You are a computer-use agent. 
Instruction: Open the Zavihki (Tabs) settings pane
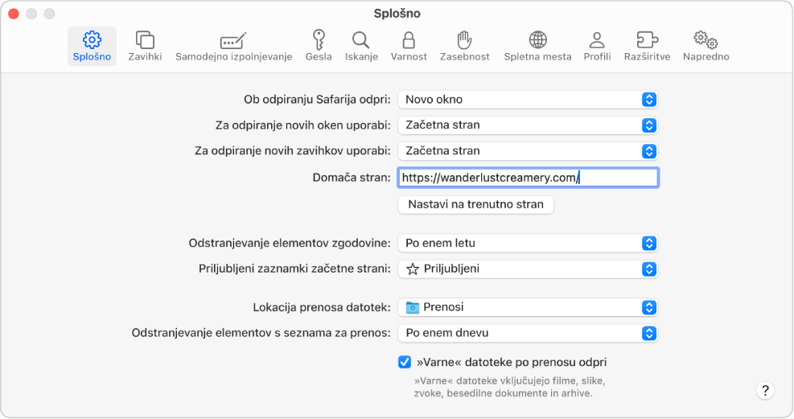pos(145,46)
